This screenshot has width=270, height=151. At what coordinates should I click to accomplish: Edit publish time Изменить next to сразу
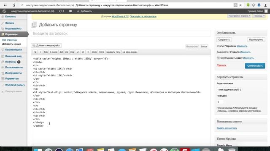pyautogui.click(x=248, y=58)
